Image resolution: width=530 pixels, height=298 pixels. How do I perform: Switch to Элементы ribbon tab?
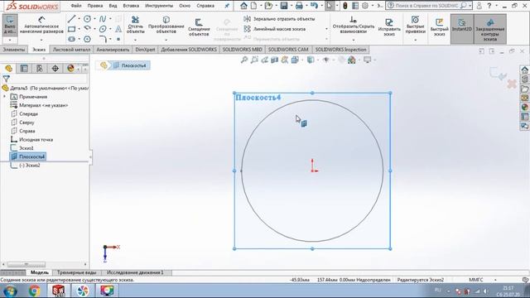point(14,50)
